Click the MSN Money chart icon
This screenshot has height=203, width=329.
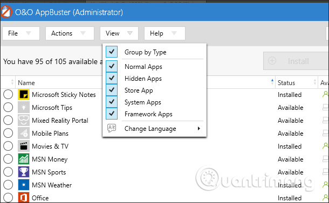(24, 159)
